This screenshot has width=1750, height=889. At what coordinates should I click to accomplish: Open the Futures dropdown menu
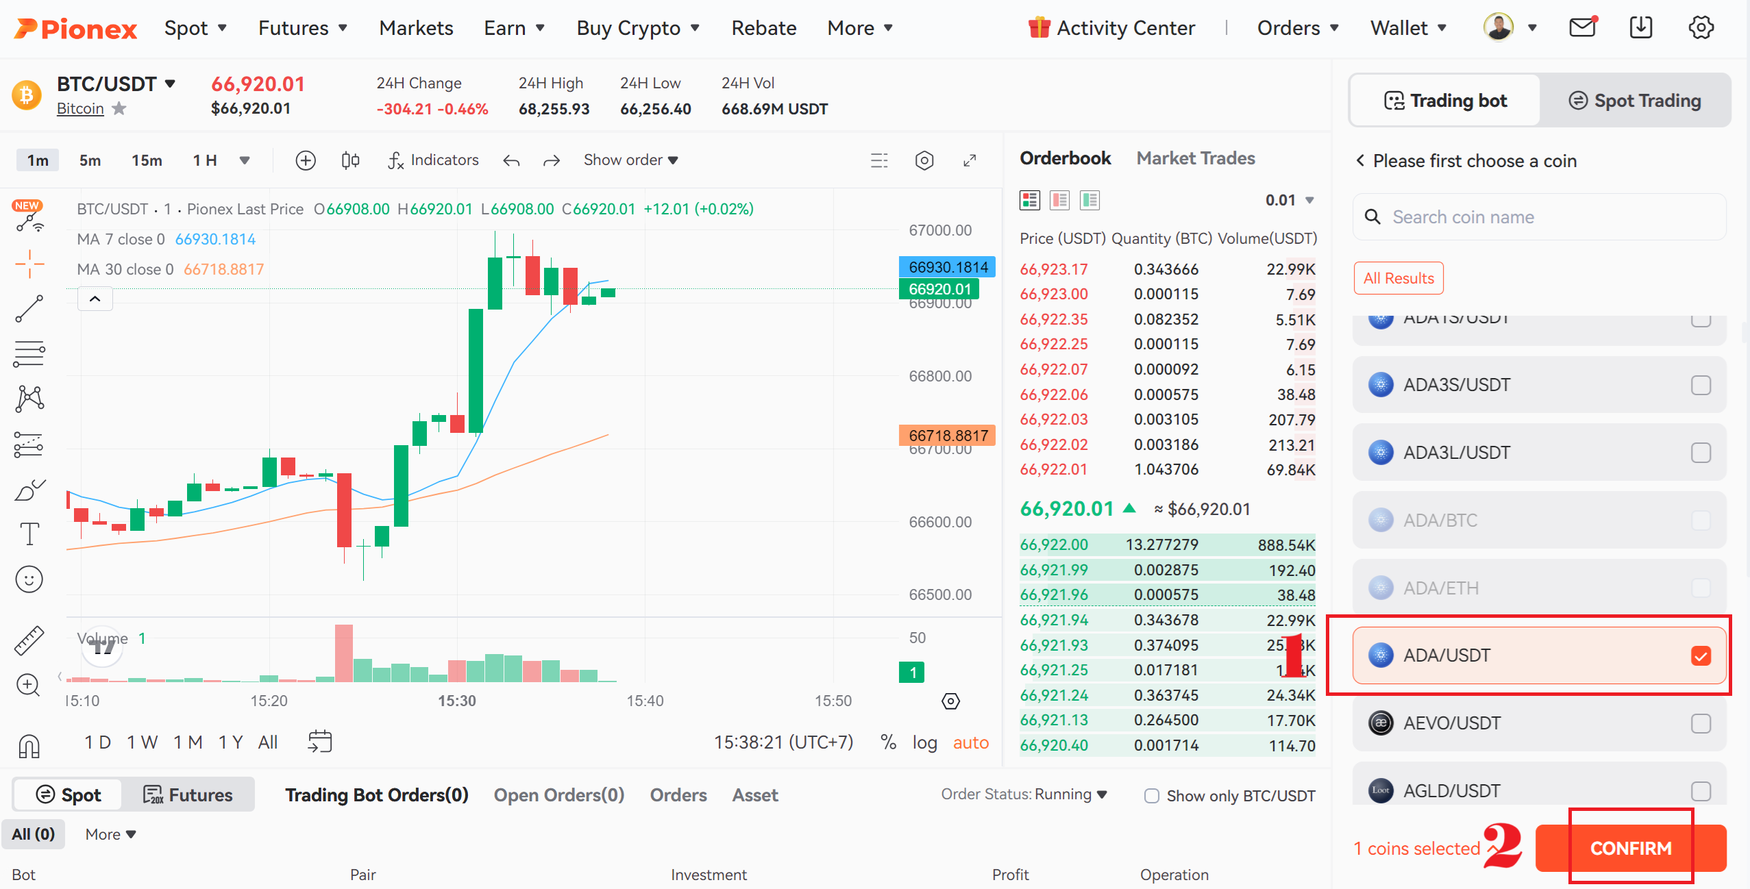tap(303, 28)
